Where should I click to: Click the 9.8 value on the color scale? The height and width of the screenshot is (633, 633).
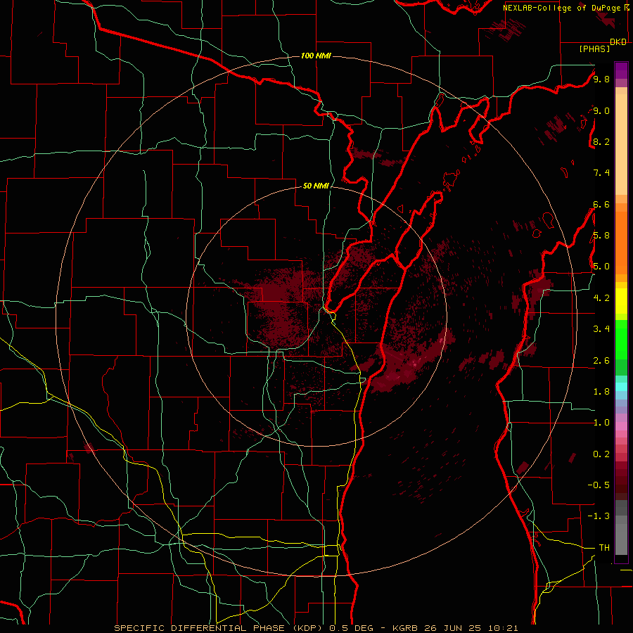pos(601,79)
